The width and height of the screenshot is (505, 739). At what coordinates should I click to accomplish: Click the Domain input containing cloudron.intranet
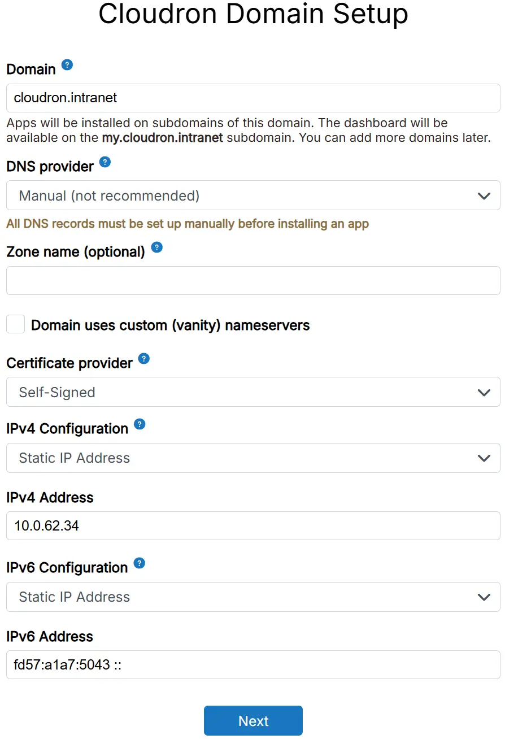[252, 98]
